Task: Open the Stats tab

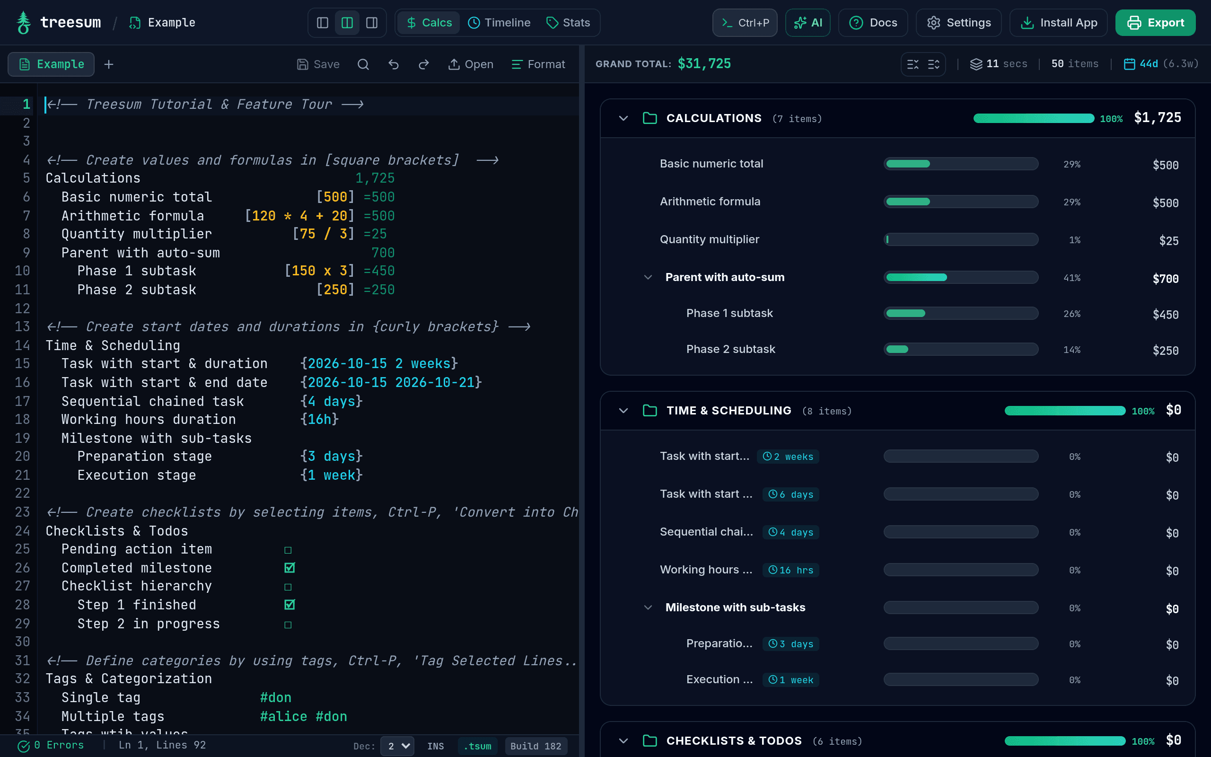Action: pyautogui.click(x=568, y=23)
